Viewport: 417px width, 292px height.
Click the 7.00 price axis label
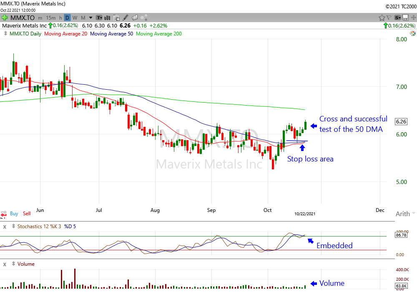pos(401,87)
